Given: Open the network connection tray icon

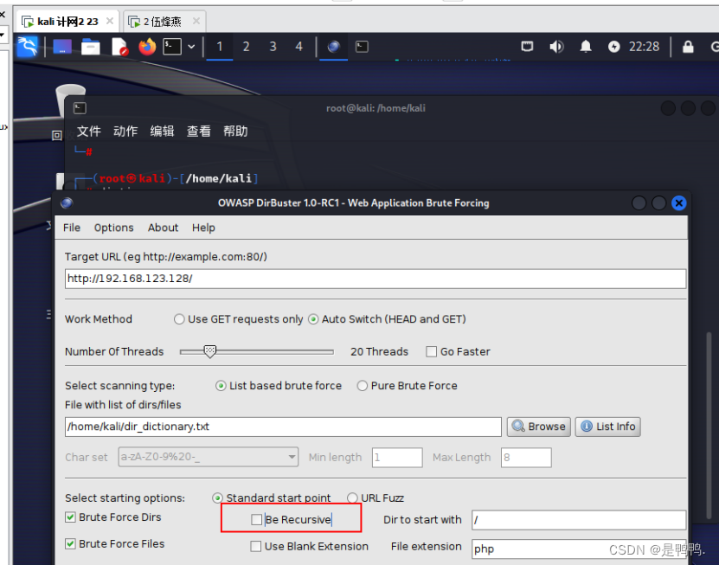Looking at the screenshot, I should 527,47.
